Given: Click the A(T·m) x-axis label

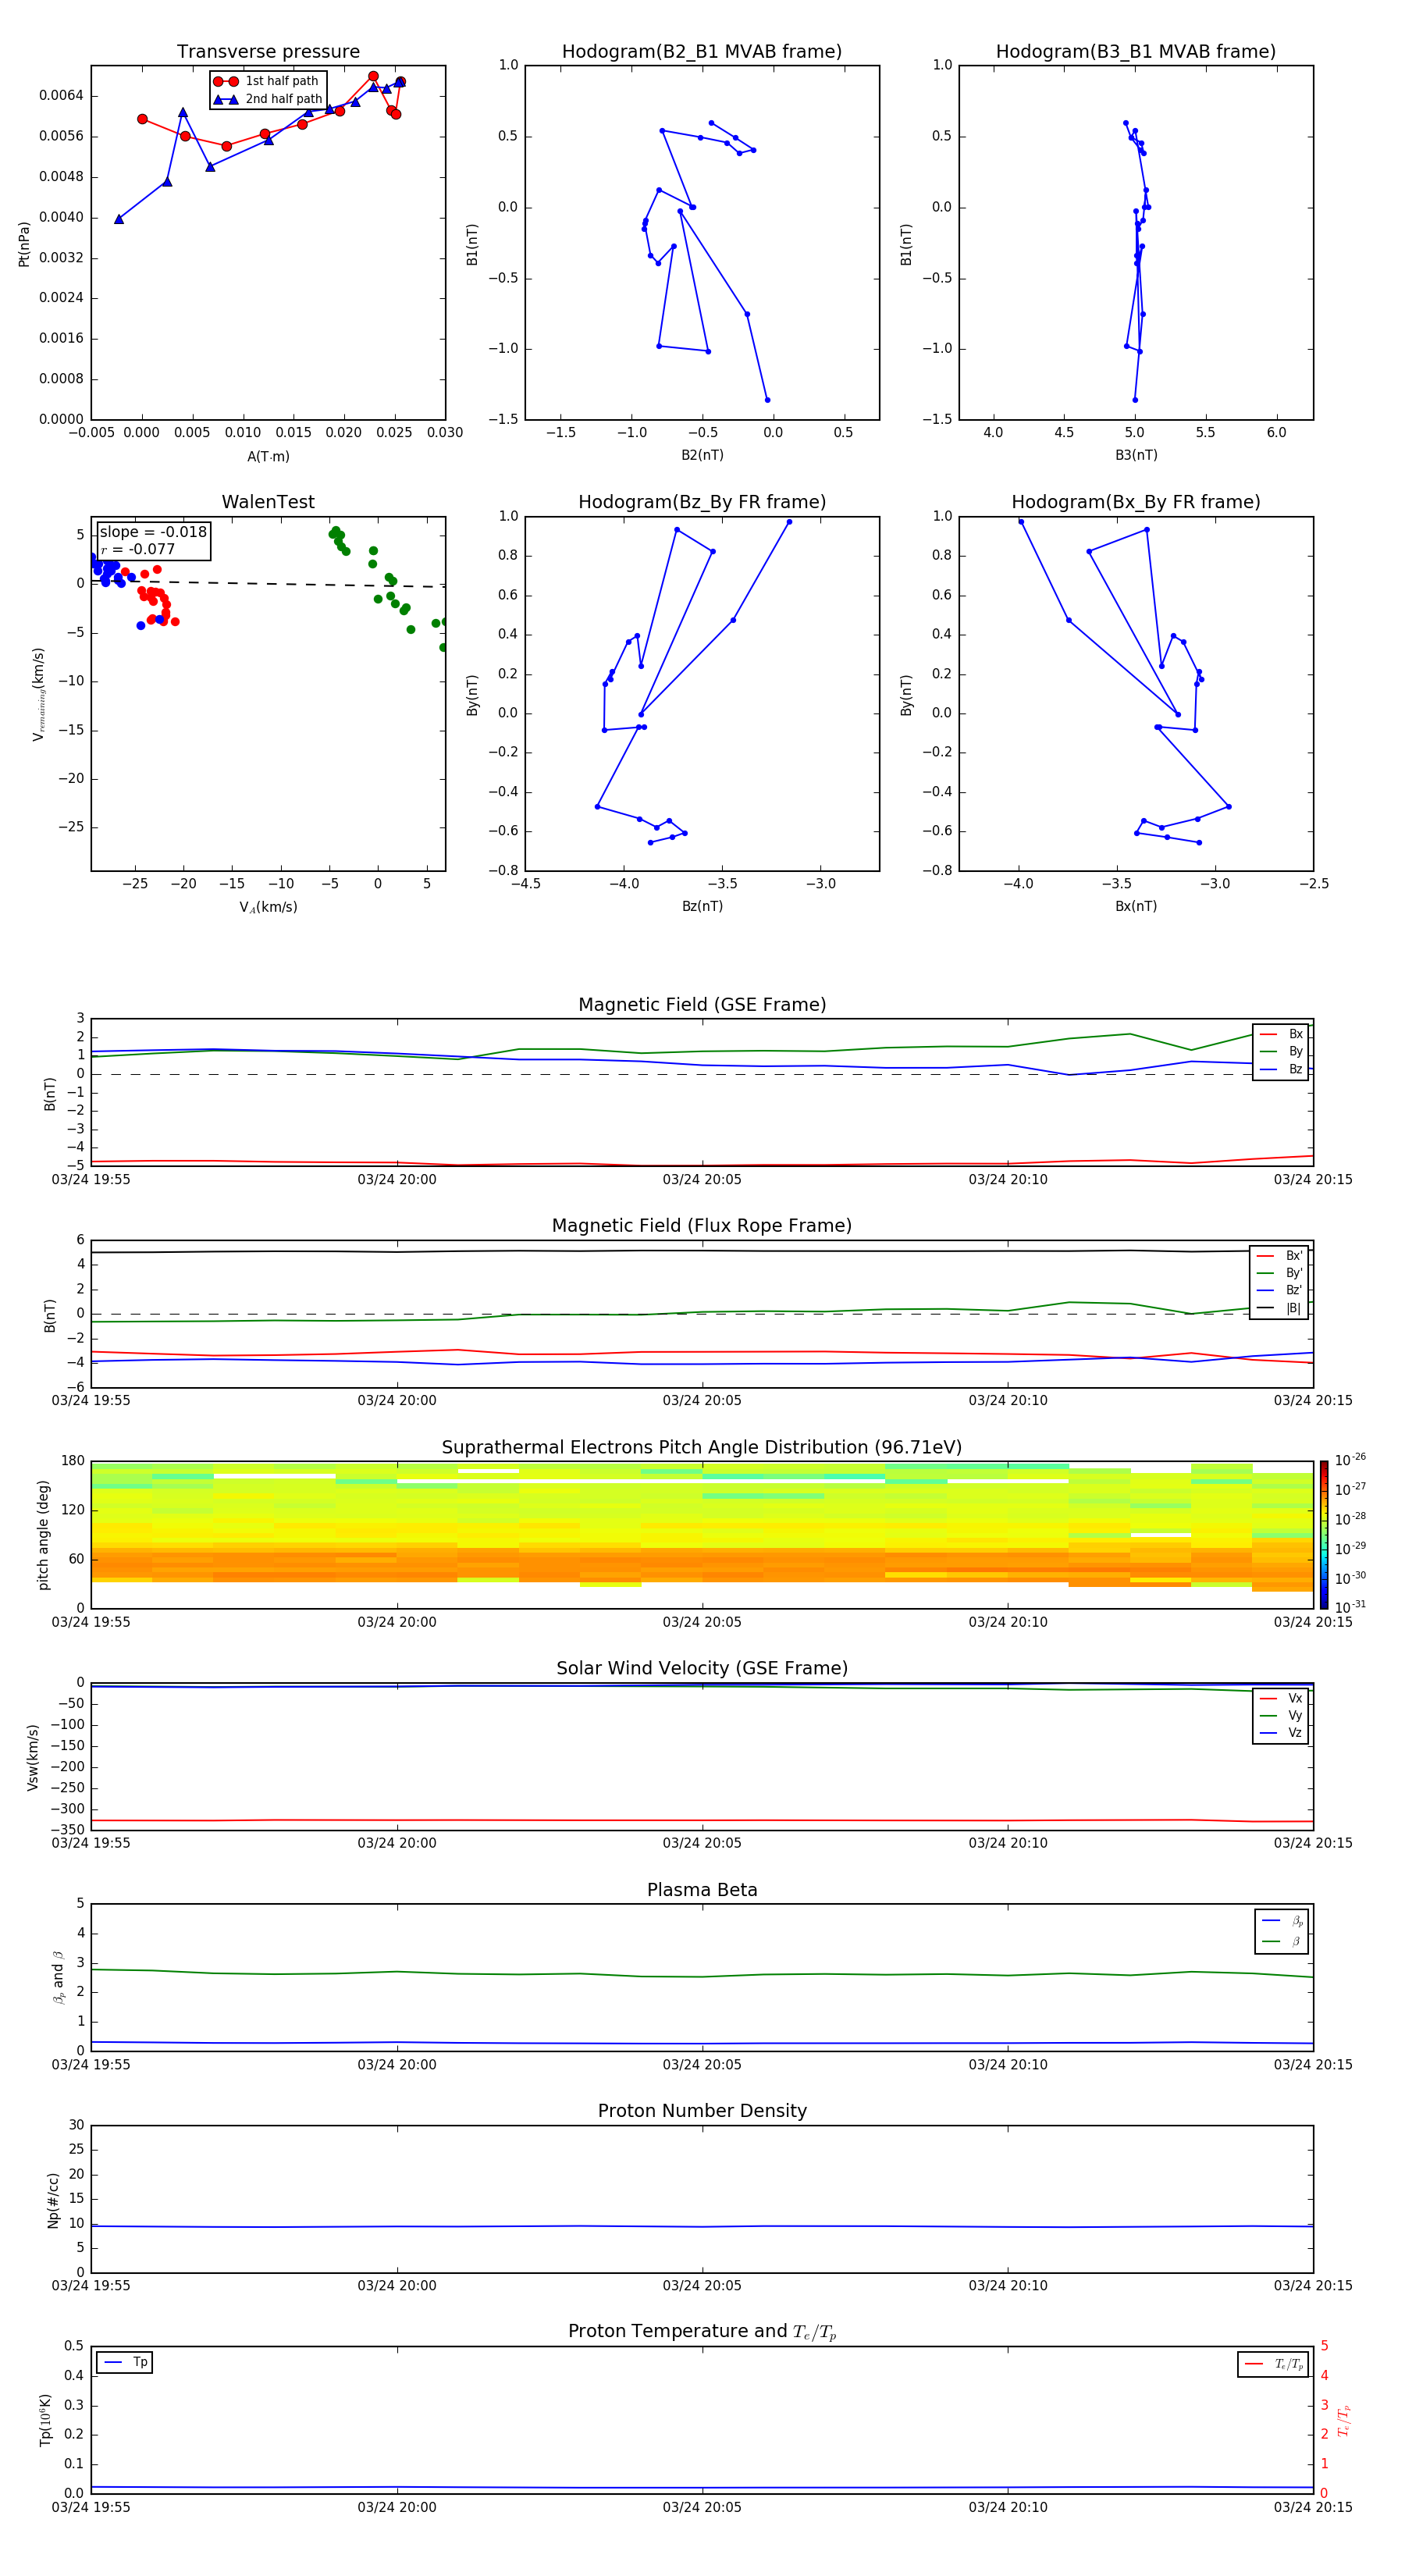Looking at the screenshot, I should point(268,457).
